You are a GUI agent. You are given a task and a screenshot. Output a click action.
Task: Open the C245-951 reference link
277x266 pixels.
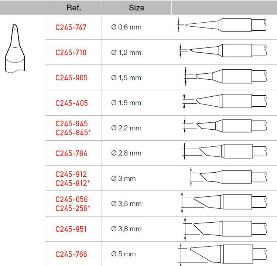pos(71,229)
